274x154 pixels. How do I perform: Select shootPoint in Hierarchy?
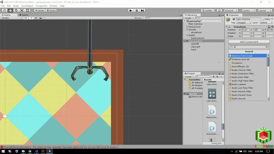click(x=196, y=33)
